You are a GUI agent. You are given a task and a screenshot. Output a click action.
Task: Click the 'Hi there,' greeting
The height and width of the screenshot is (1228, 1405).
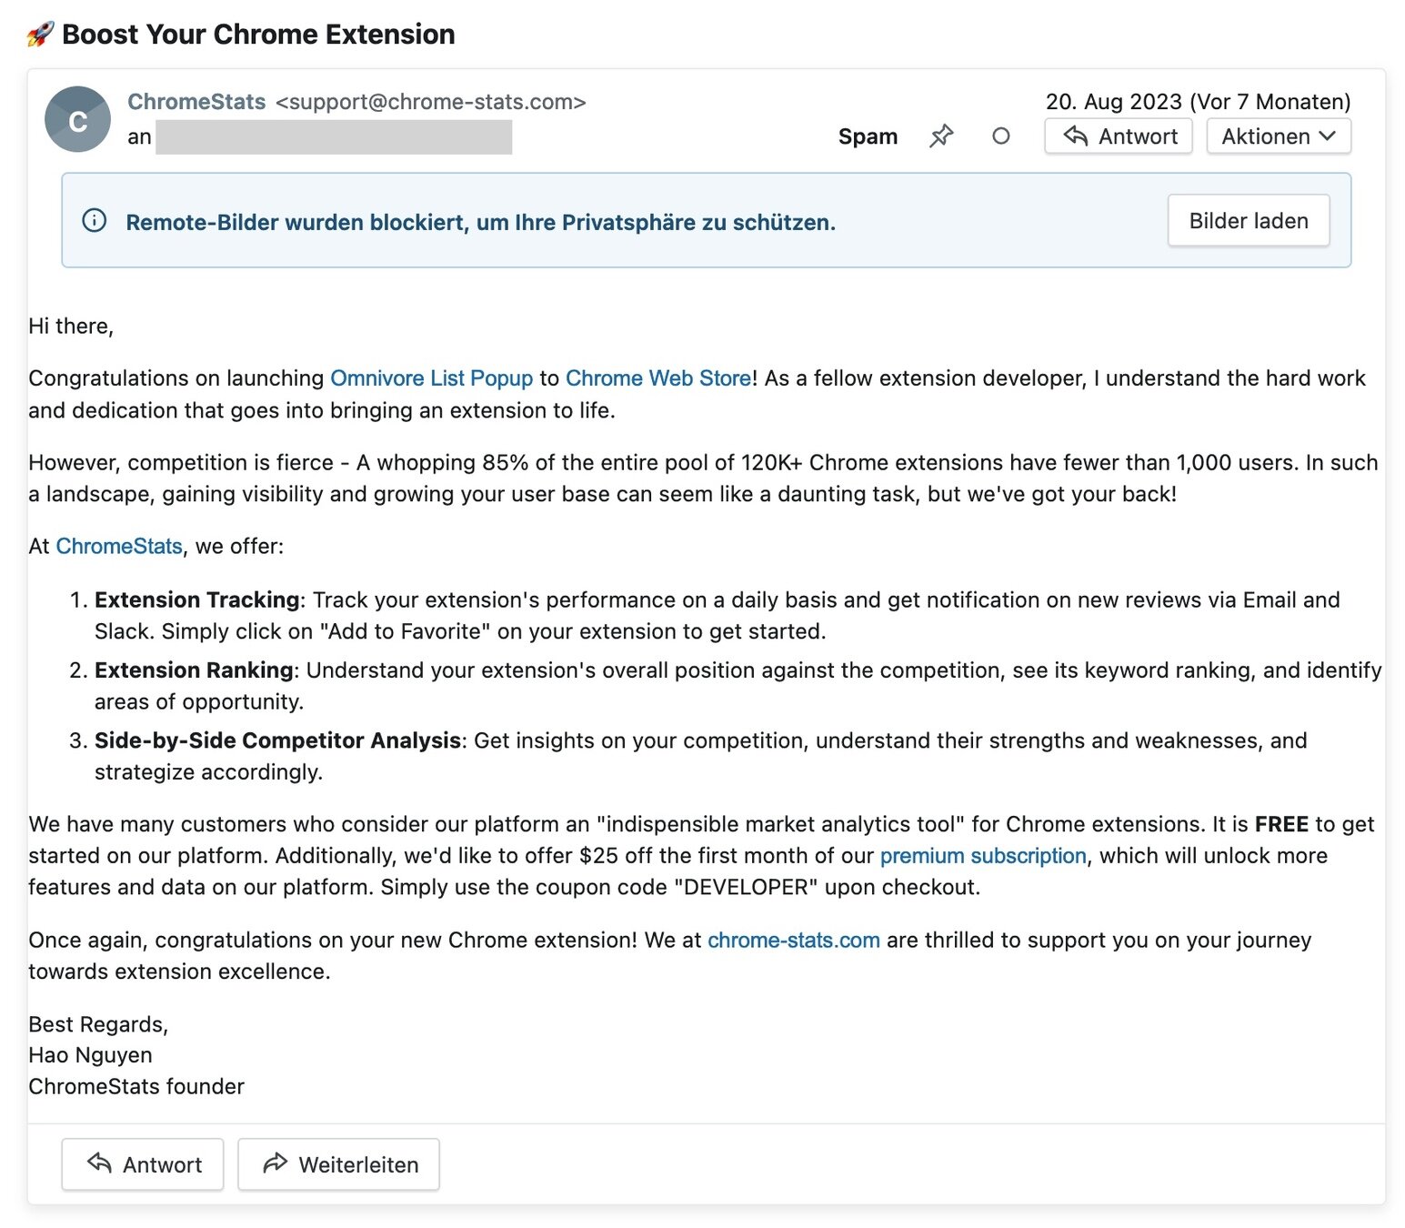[71, 327]
